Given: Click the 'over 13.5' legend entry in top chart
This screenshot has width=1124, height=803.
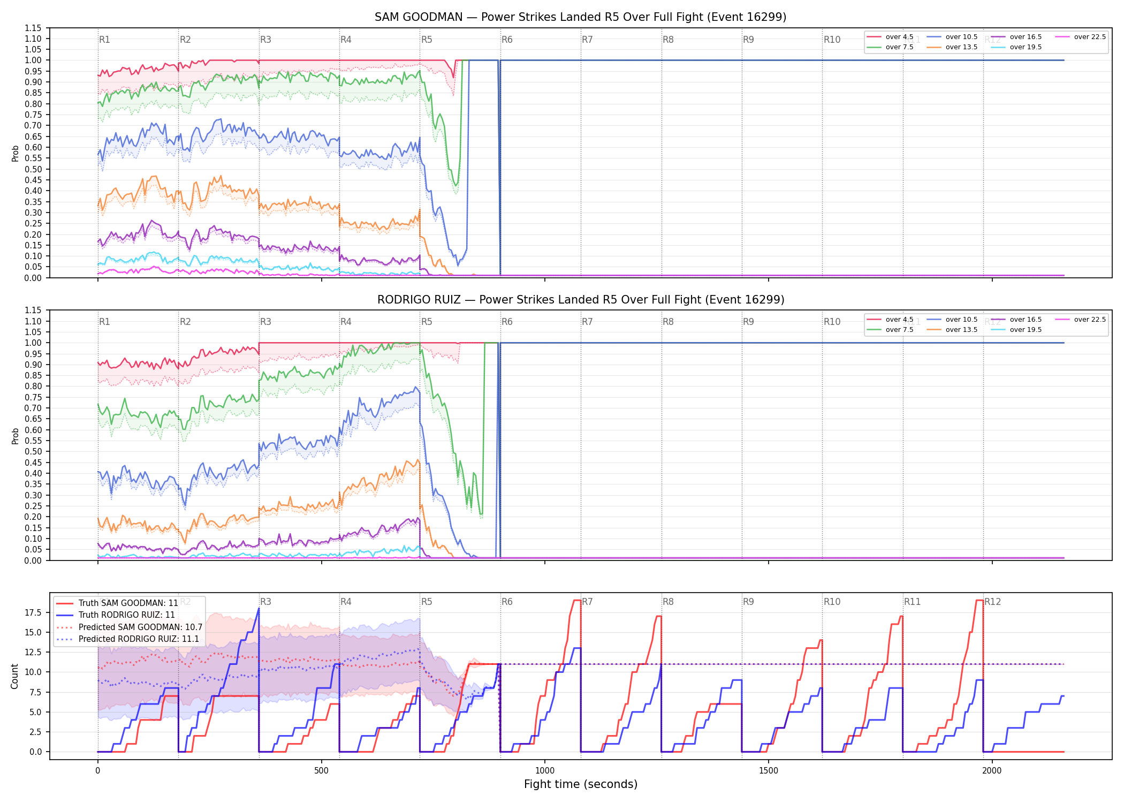Looking at the screenshot, I should (x=952, y=47).
